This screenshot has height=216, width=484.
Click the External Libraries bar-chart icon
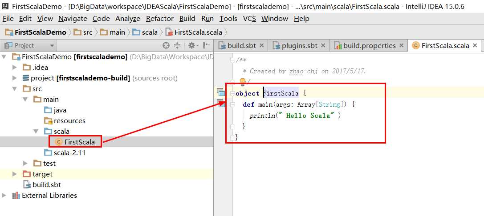pos(16,196)
